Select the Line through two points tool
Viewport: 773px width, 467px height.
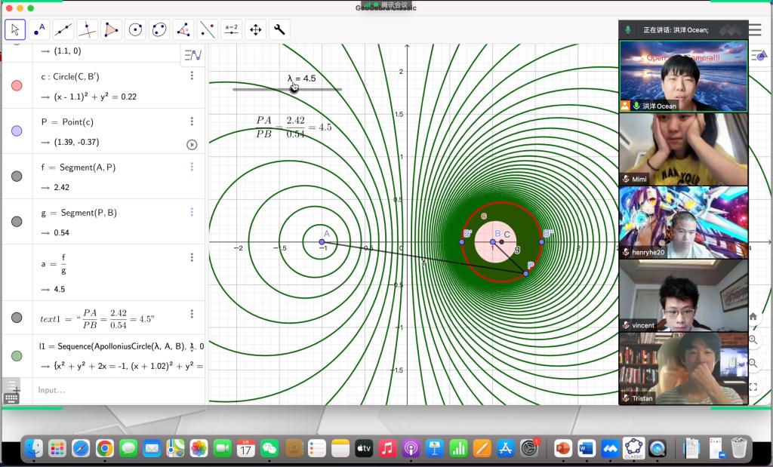[63, 30]
